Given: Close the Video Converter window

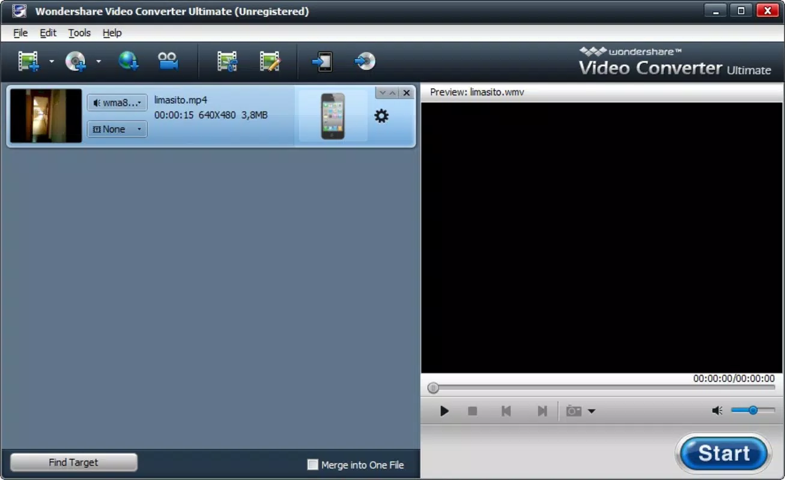Looking at the screenshot, I should (768, 10).
